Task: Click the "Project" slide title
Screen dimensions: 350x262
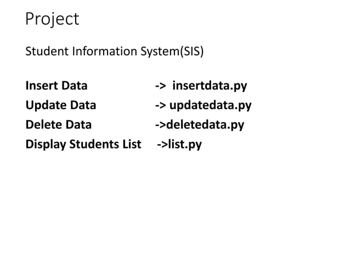Action: click(52, 19)
